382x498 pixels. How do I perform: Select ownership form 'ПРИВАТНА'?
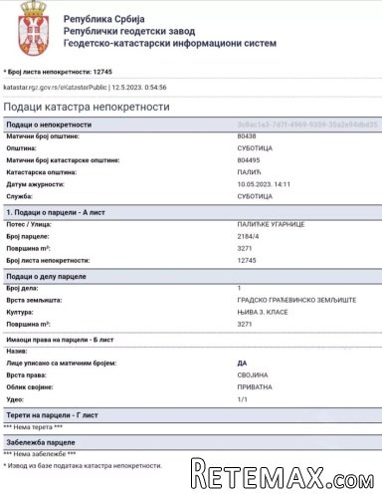(x=255, y=387)
